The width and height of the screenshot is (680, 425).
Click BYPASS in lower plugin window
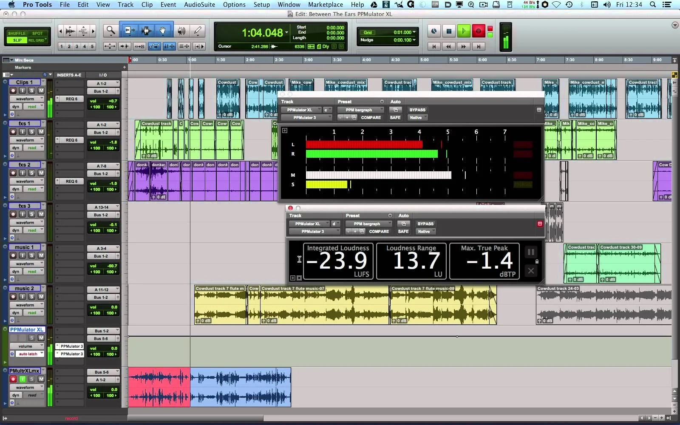click(425, 224)
